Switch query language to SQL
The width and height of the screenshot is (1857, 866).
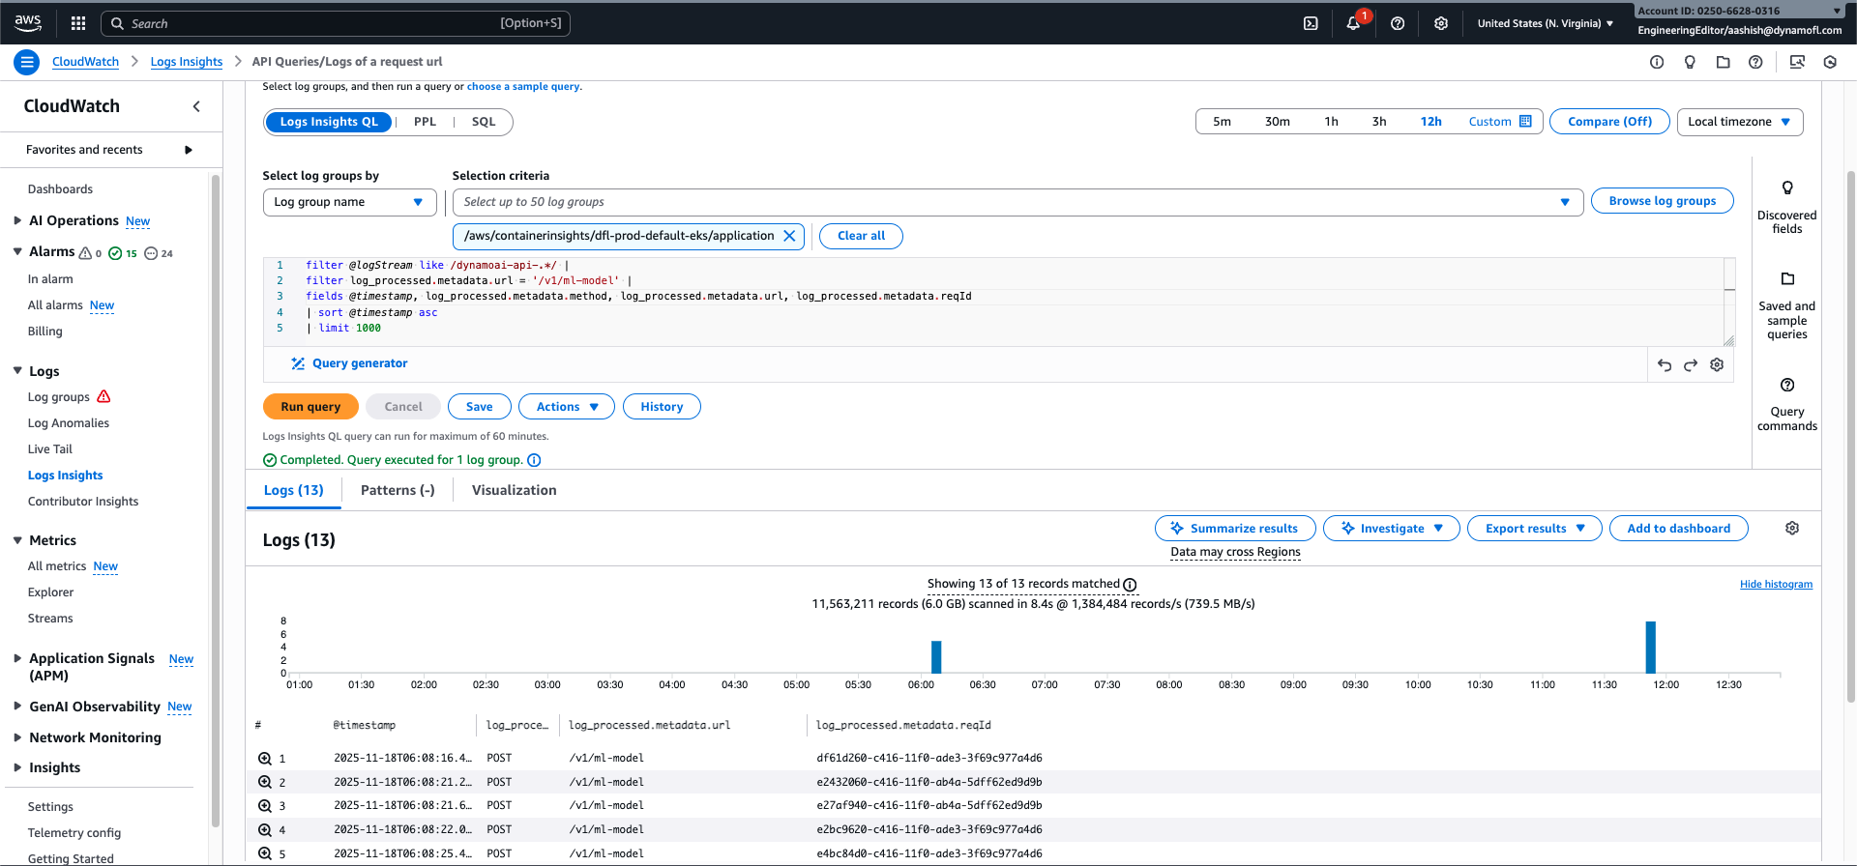[484, 122]
